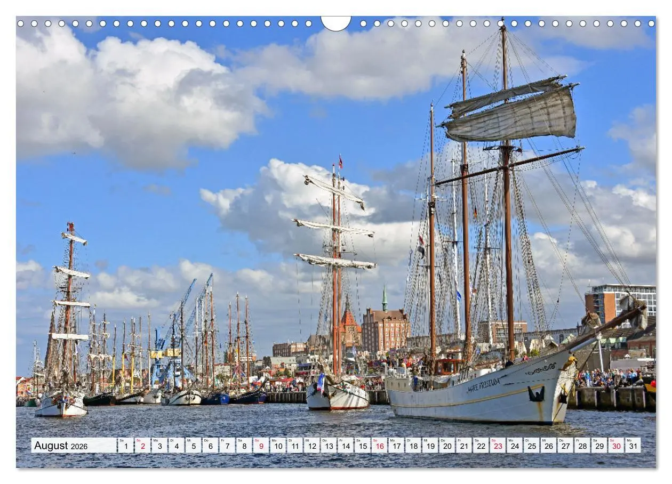
Task: Click date cell 20 in August row
Action: 447,446
